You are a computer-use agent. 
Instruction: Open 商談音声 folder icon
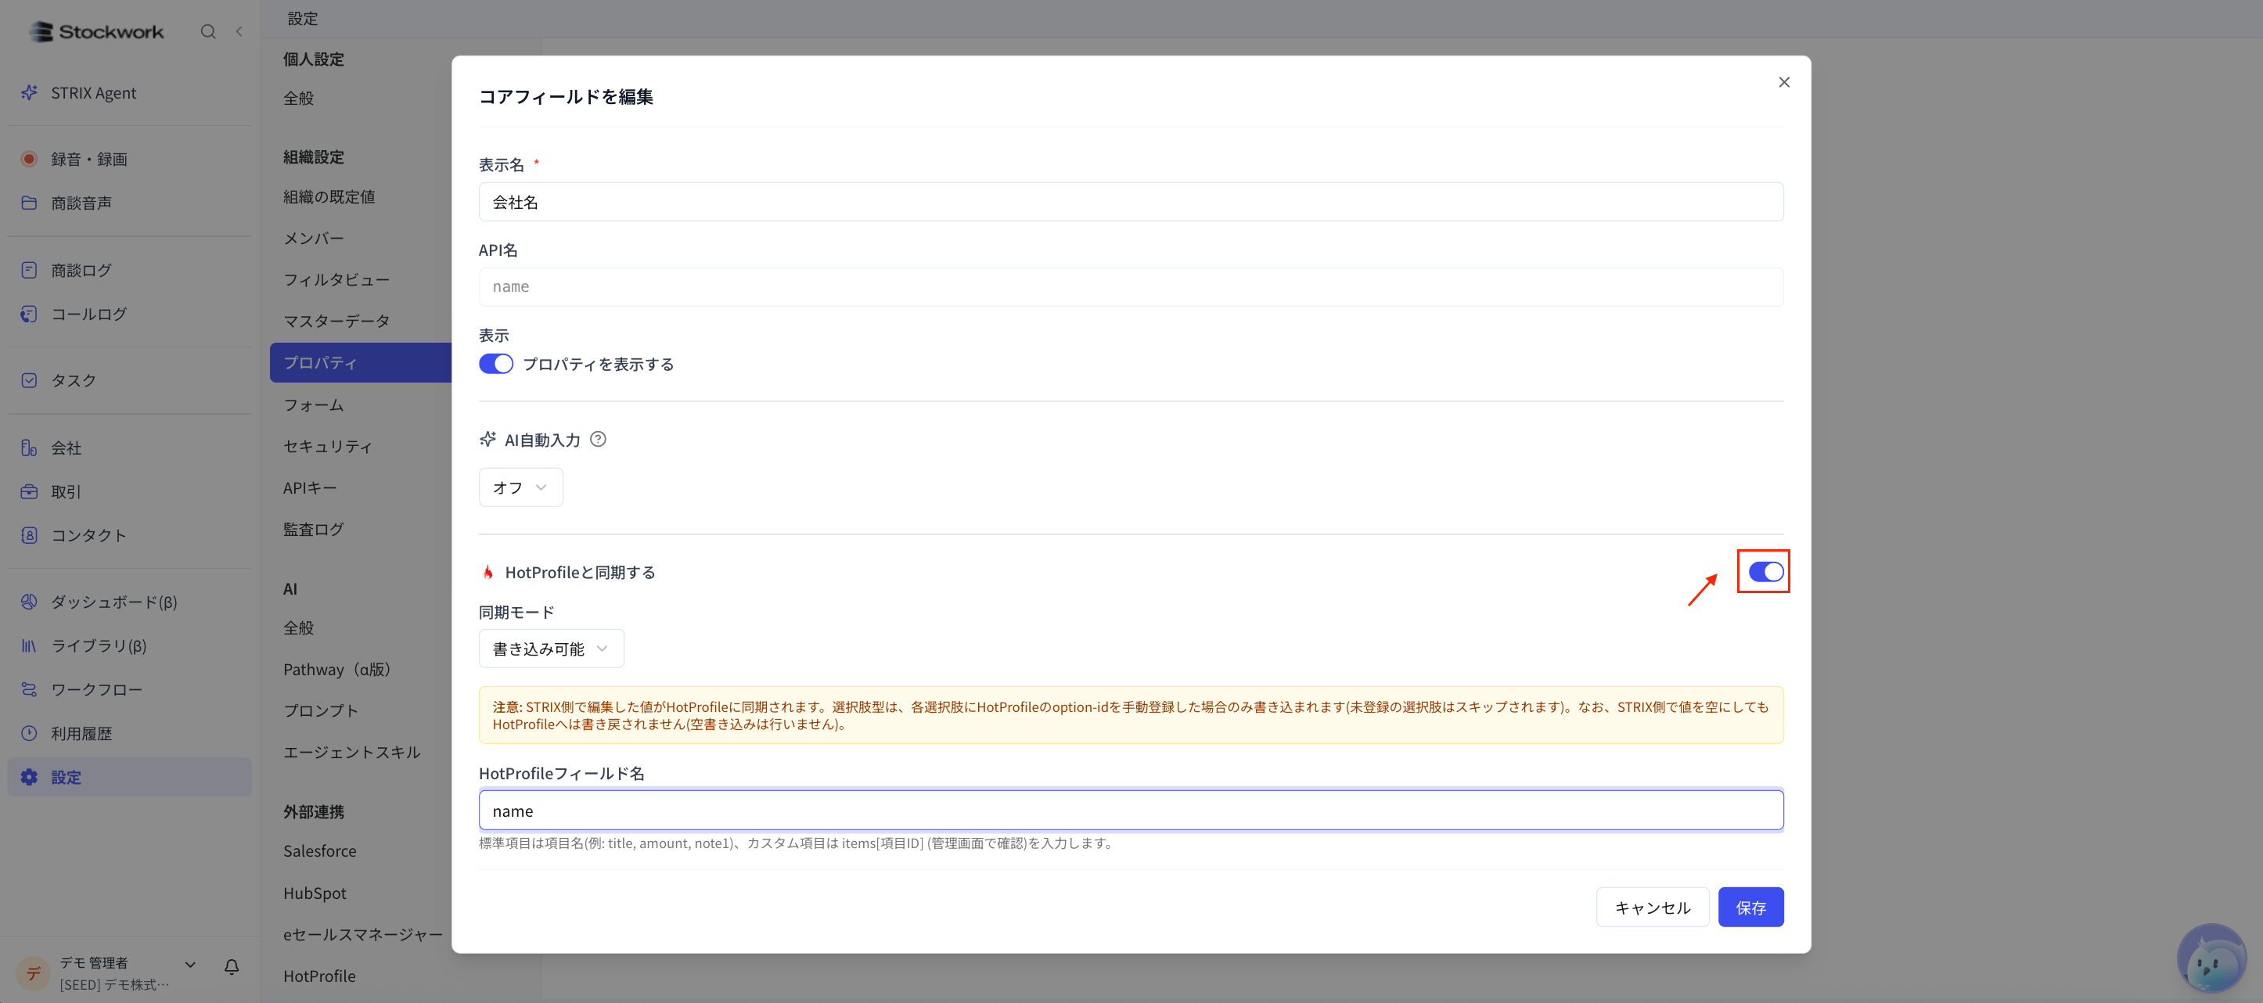[29, 203]
